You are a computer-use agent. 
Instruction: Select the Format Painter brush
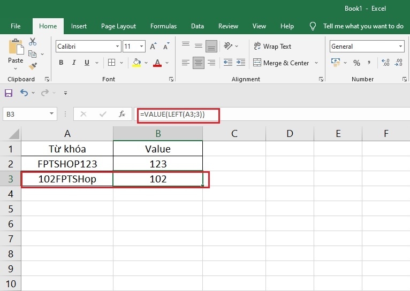[33, 66]
